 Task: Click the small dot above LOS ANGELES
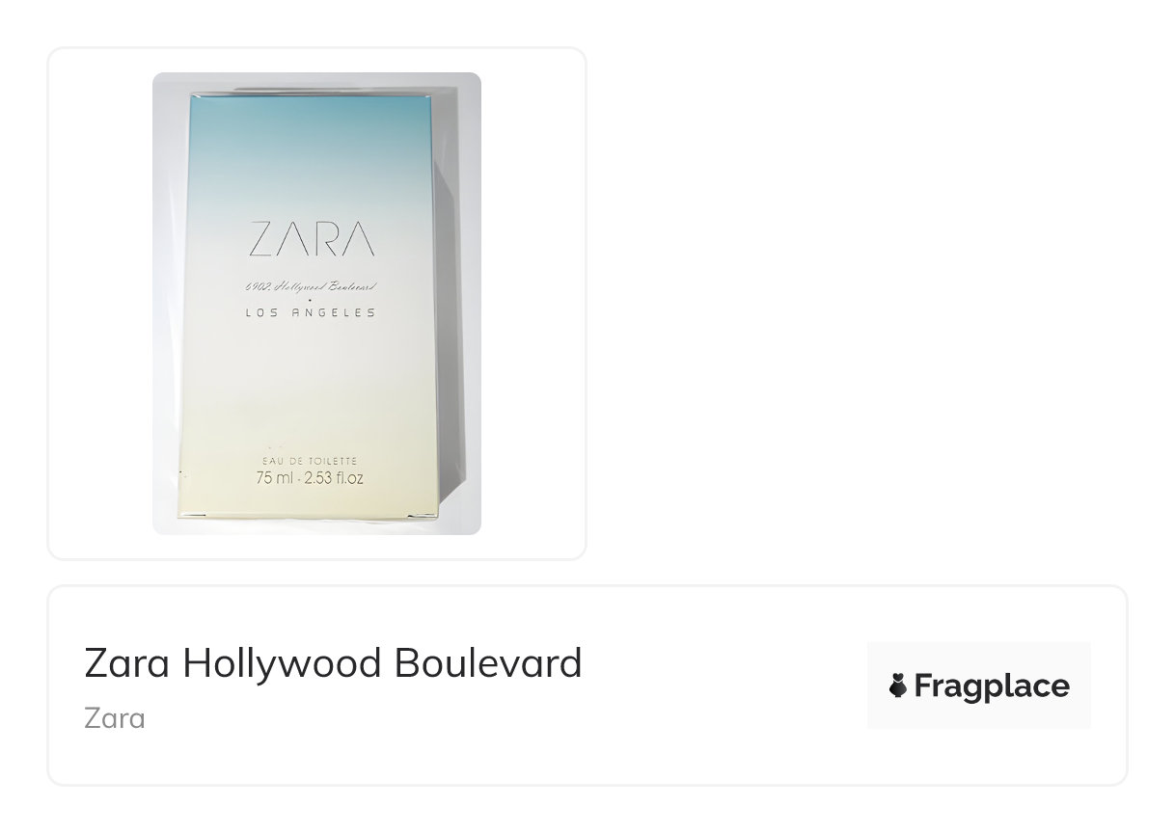pyautogui.click(x=311, y=299)
